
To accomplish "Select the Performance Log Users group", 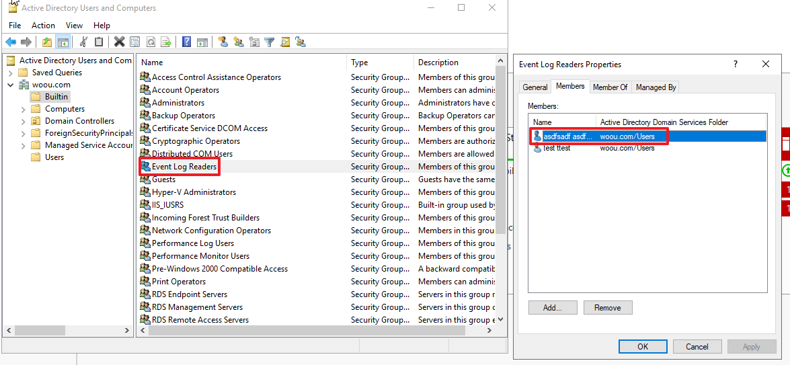I will click(193, 243).
